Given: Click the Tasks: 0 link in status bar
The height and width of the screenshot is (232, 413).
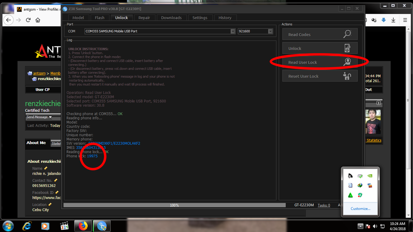Looking at the screenshot, I should point(324,205).
